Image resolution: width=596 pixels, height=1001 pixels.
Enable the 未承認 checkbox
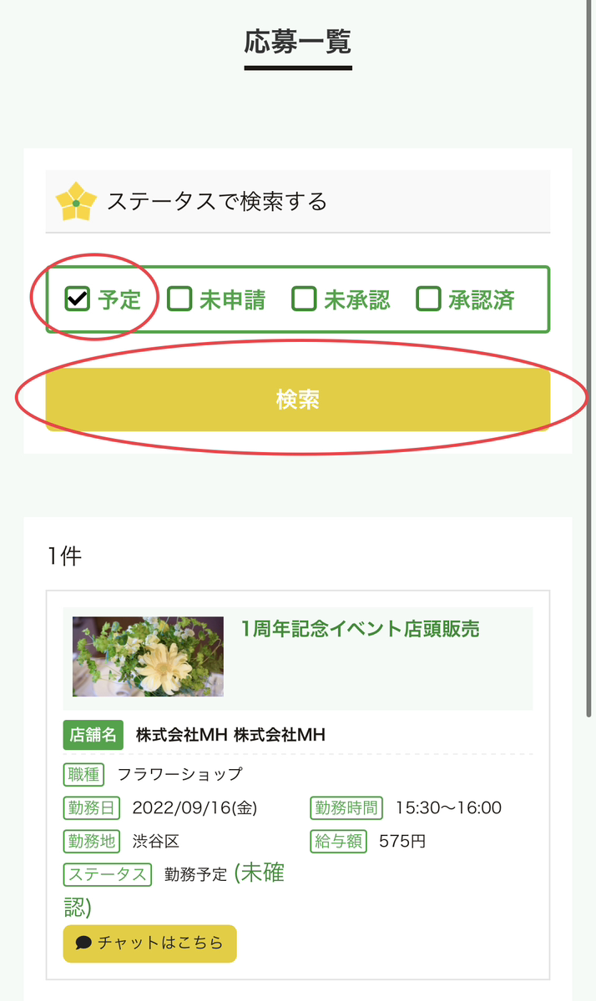click(304, 298)
